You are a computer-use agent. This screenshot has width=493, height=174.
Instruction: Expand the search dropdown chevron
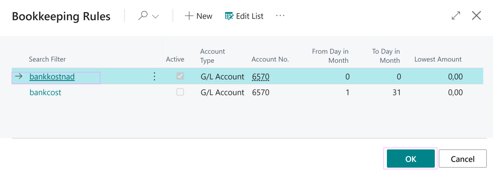point(155,16)
